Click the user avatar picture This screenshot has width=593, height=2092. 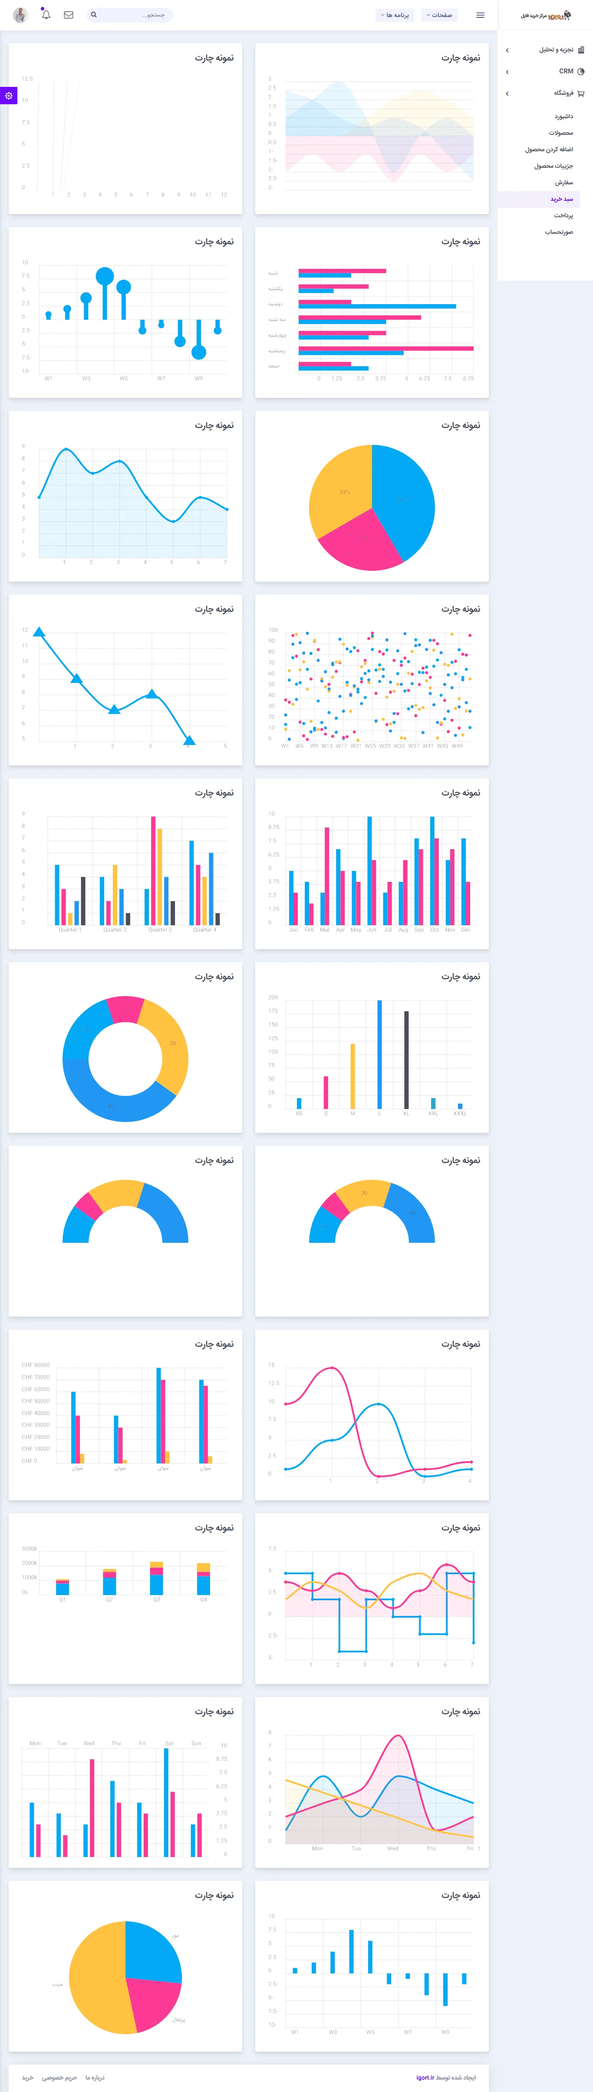pyautogui.click(x=21, y=15)
